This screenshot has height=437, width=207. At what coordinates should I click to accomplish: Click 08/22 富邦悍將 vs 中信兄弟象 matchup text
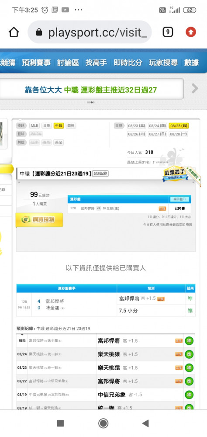pos(49,381)
